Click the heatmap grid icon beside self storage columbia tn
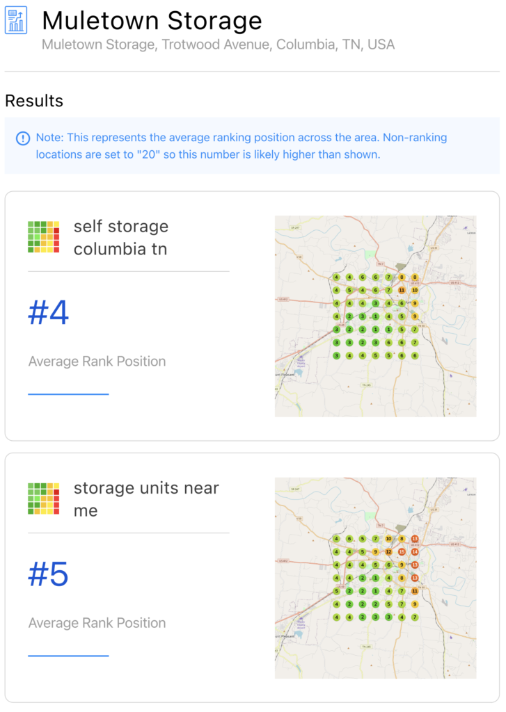 42,237
